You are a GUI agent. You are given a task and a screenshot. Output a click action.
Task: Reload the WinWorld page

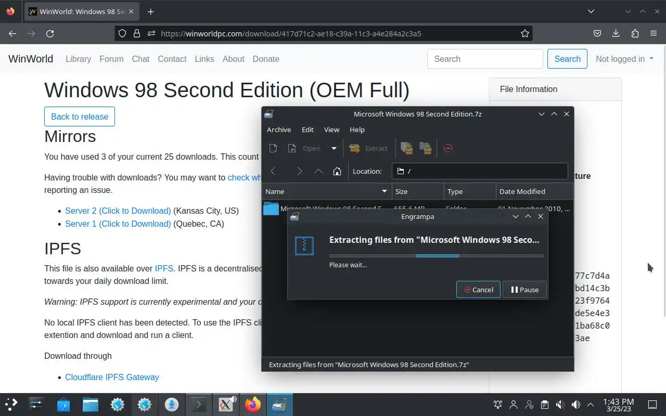pyautogui.click(x=50, y=33)
